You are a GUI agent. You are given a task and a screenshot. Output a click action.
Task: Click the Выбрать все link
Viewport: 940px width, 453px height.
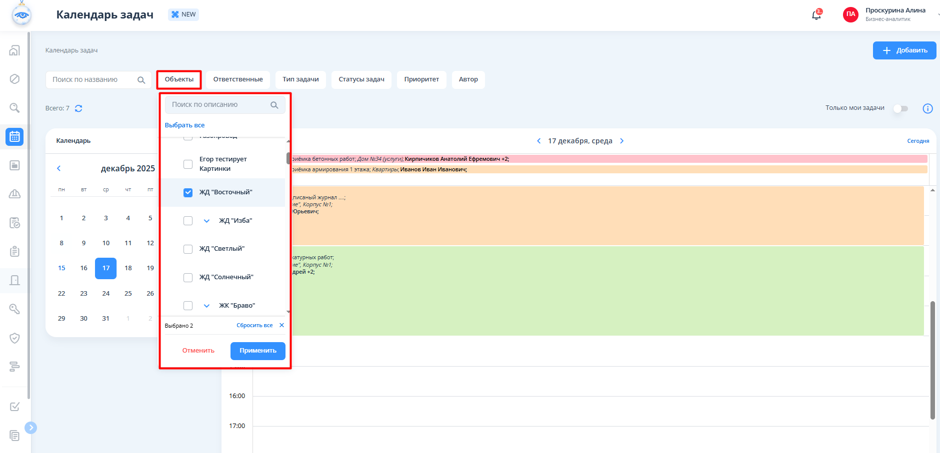[184, 125]
